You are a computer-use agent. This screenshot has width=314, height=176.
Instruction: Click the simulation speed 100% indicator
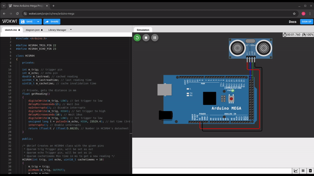pyautogui.click(x=308, y=35)
